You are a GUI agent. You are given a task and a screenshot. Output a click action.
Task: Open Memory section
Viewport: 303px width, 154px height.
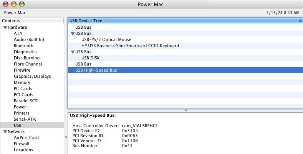[22, 82]
